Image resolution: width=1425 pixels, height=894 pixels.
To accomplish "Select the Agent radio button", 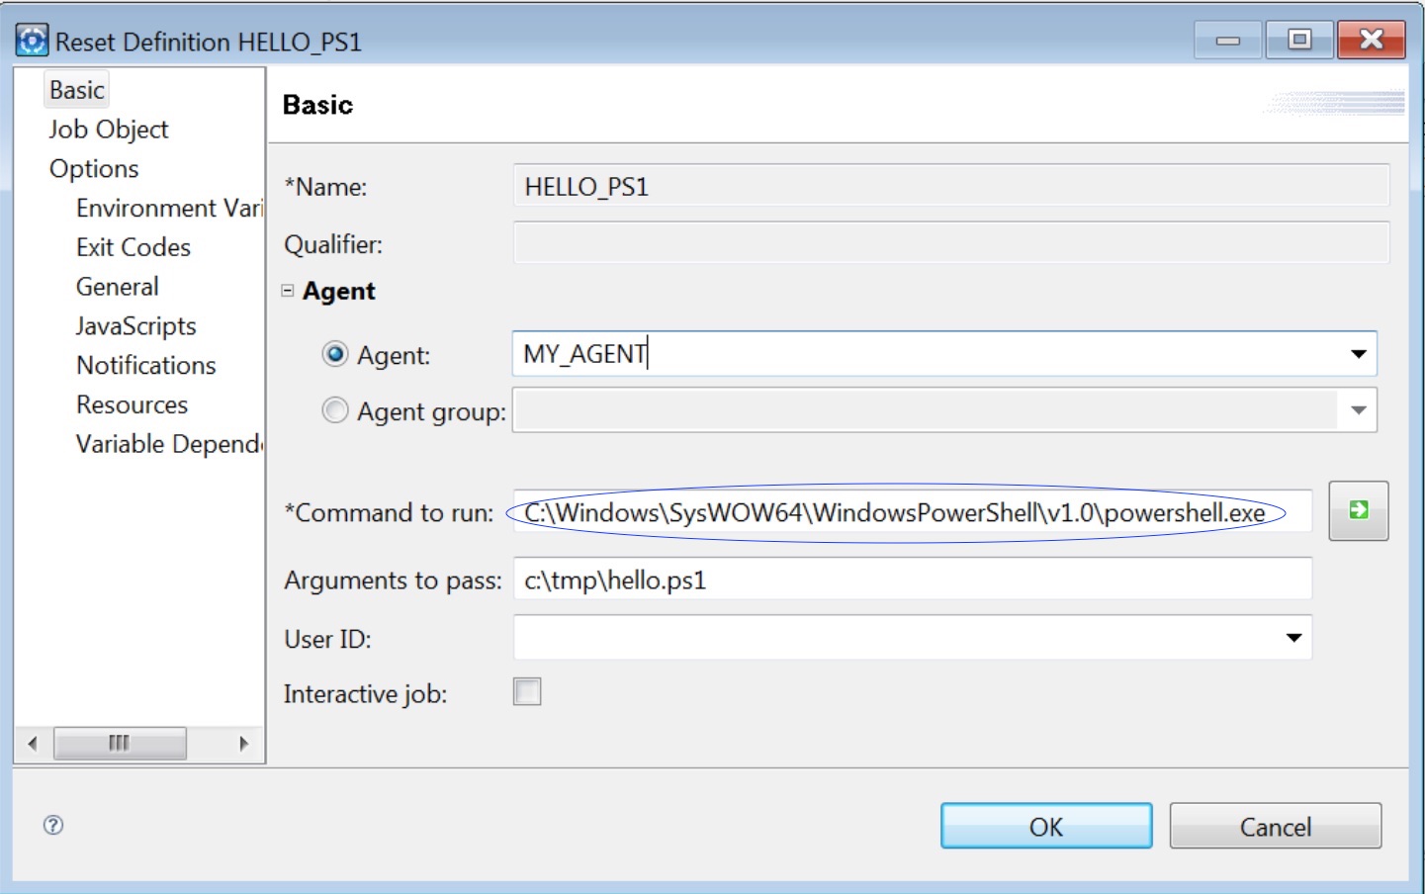I will point(335,354).
